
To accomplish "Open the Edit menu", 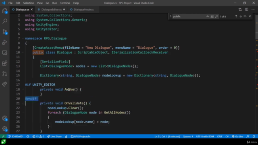I will [18, 3].
